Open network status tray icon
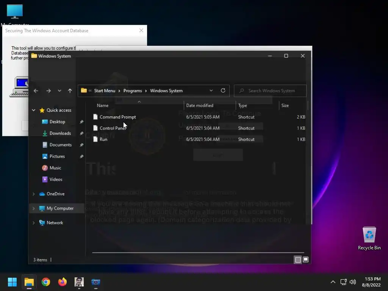The height and width of the screenshot is (291, 388). click(343, 282)
